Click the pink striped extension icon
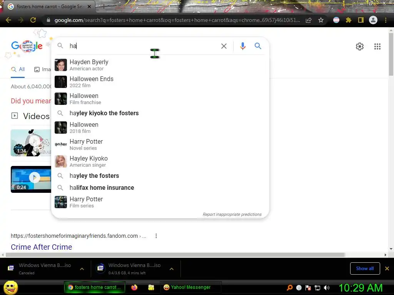This screenshot has width=394, height=295. point(336,20)
